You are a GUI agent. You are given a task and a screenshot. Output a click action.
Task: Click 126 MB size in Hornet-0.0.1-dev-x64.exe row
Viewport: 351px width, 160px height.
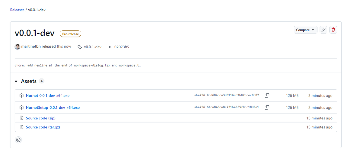pos(292,95)
